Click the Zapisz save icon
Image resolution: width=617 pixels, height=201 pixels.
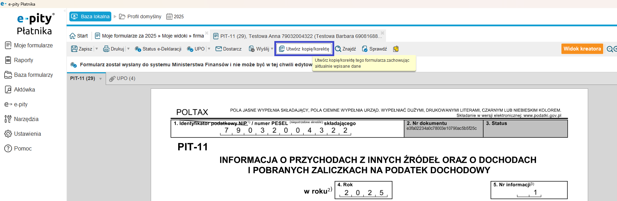[x=74, y=49]
